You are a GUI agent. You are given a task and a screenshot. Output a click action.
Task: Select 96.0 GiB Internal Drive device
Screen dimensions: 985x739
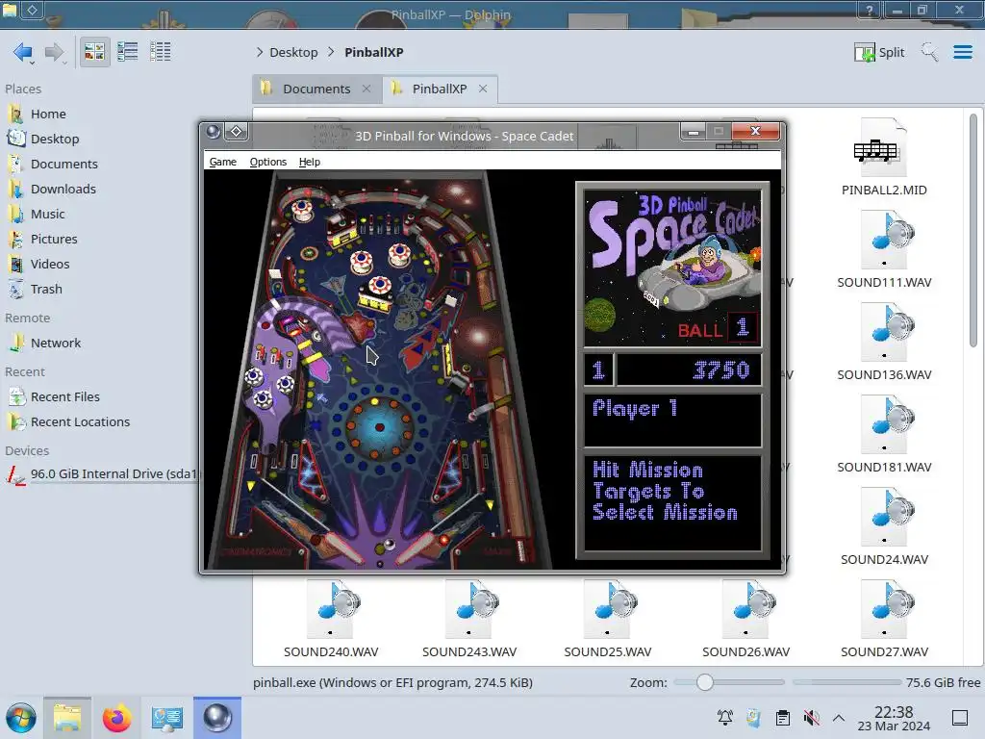click(x=100, y=473)
